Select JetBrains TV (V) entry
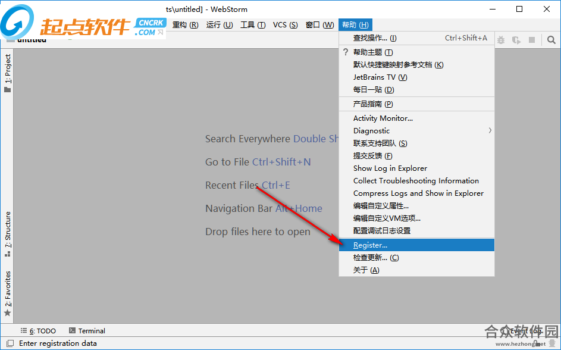The height and width of the screenshot is (350, 561). click(x=416, y=77)
